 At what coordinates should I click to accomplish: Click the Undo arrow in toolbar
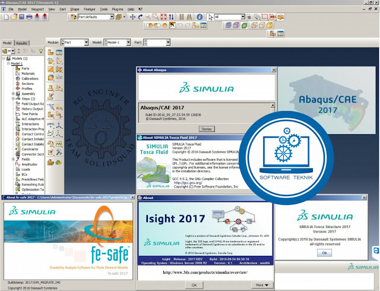[180, 25]
